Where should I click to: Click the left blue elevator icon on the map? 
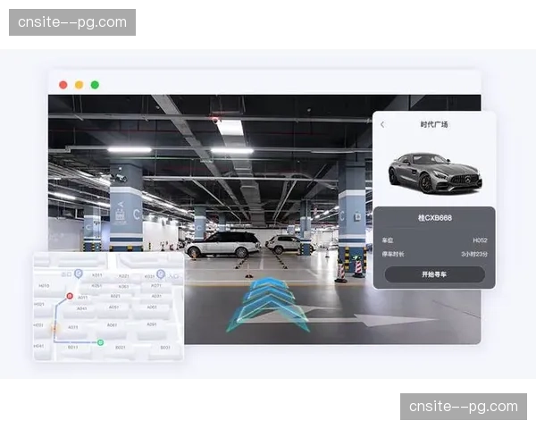coord(78,272)
